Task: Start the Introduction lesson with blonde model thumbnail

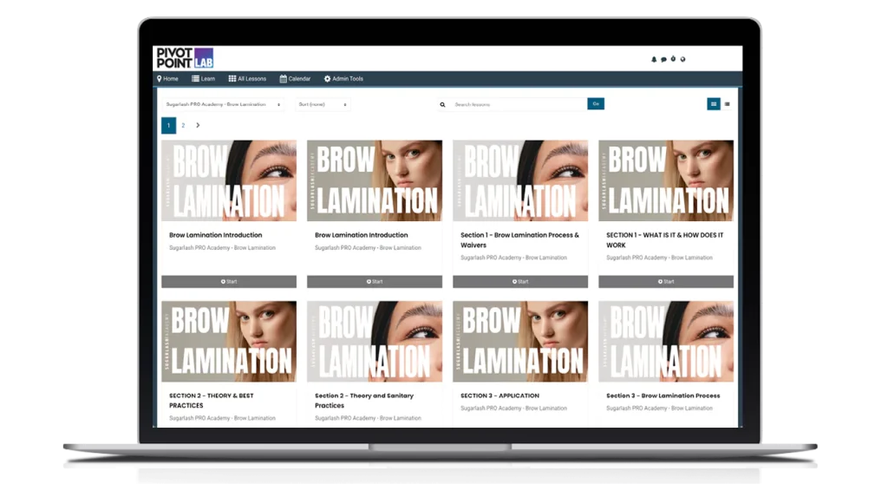Action: 375,282
